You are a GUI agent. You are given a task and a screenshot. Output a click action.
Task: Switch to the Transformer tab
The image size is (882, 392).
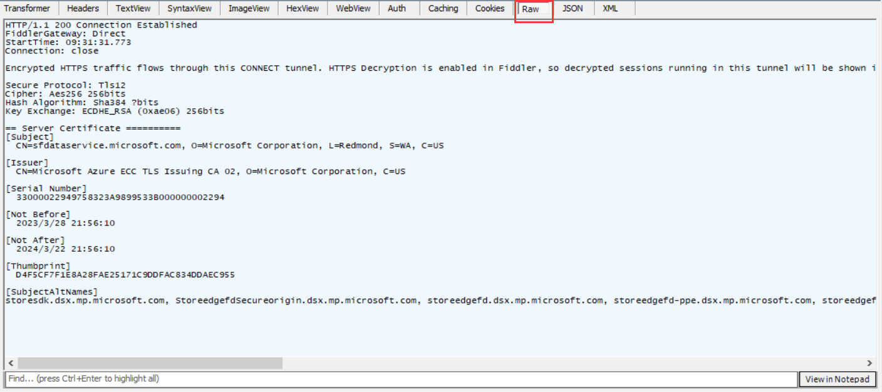click(28, 8)
